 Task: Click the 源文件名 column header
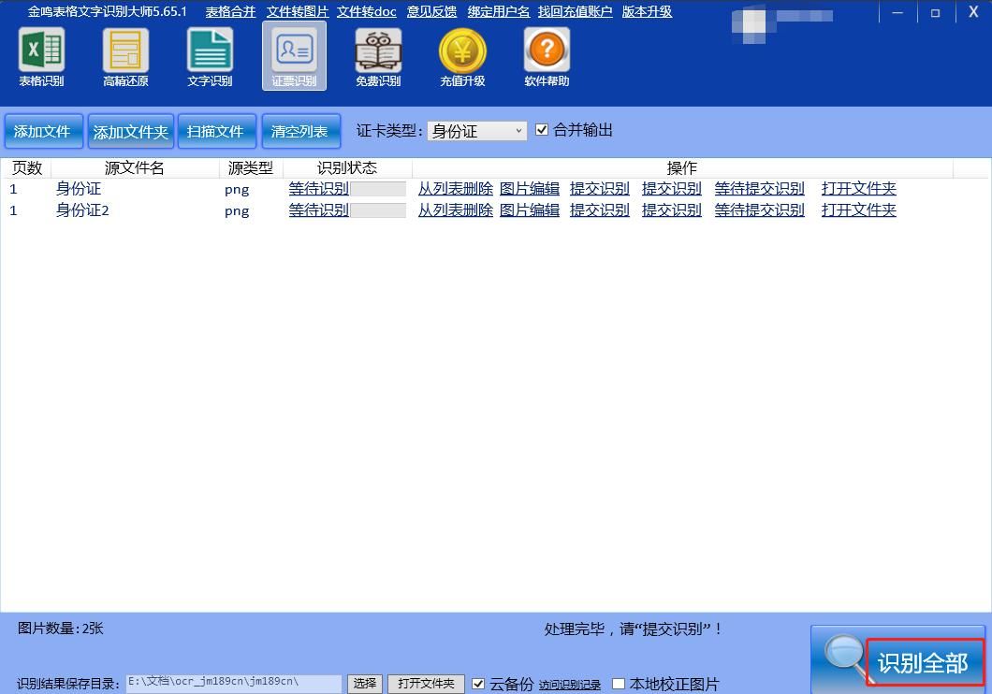pyautogui.click(x=134, y=168)
